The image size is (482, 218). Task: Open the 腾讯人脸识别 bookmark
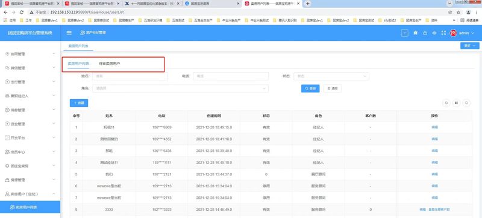(x=284, y=20)
